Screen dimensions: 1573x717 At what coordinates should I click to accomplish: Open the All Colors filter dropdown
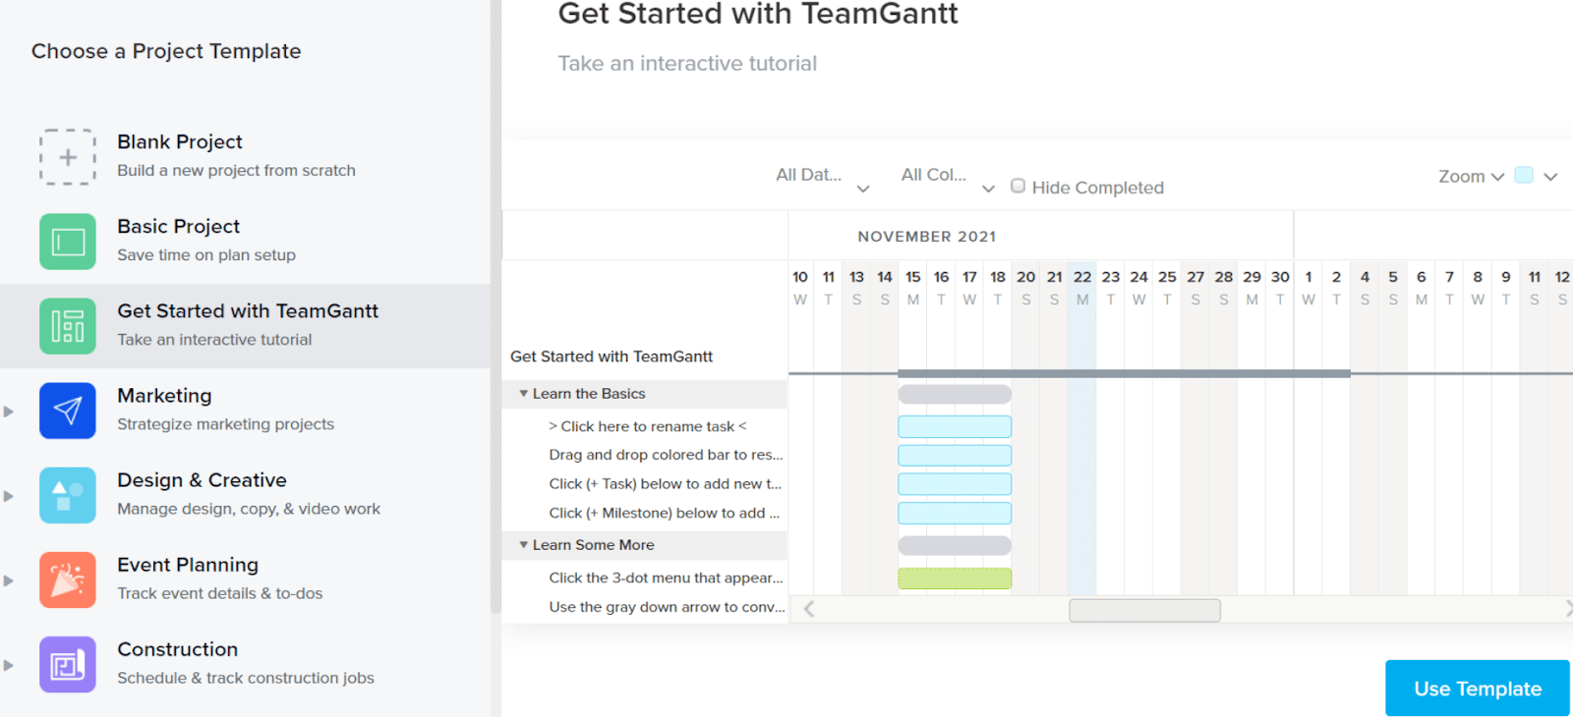click(948, 177)
